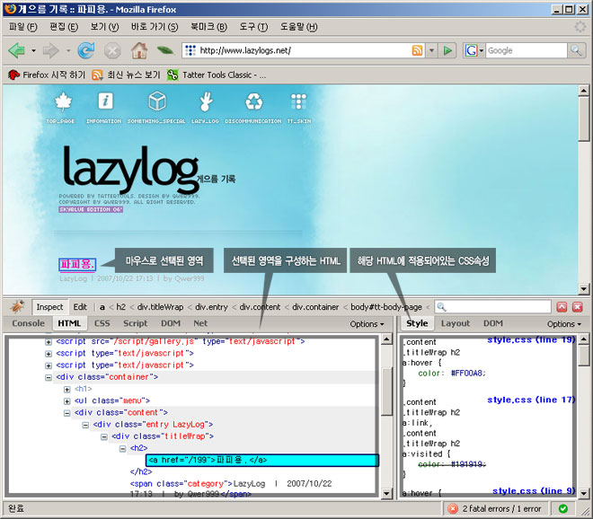593x519 pixels.
Task: Toggle the Inspect button in Firebug
Action: tap(49, 307)
